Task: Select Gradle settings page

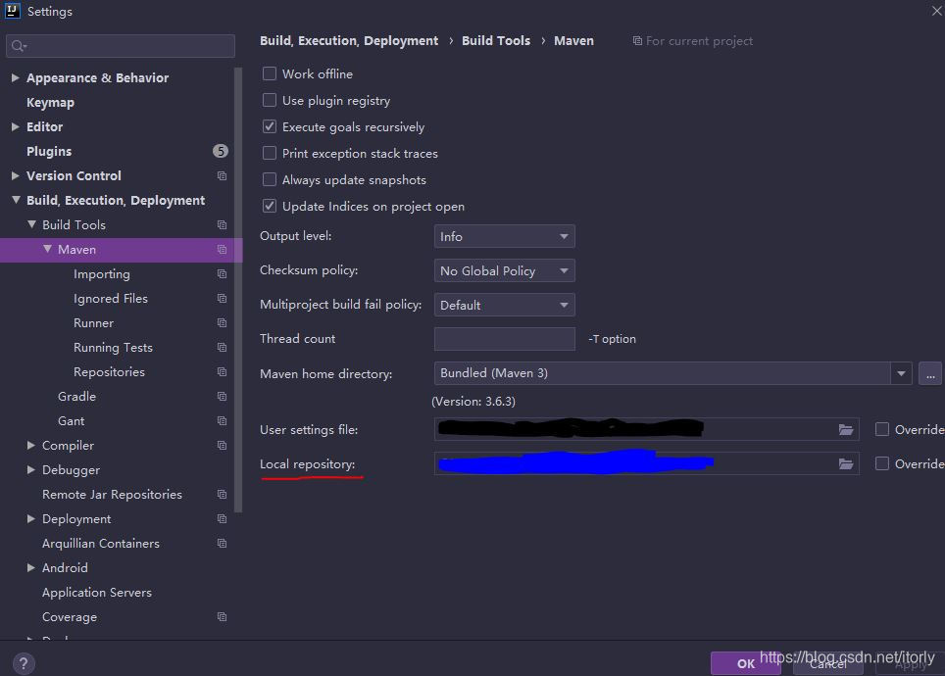Action: [x=76, y=397]
